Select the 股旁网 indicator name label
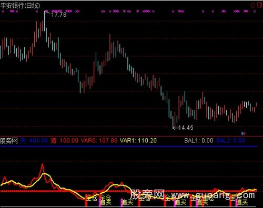This screenshot has width=263, height=208. click(9, 141)
